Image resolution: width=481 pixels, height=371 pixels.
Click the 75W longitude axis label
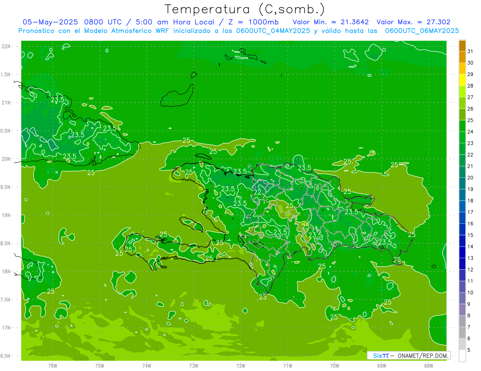click(x=100, y=365)
